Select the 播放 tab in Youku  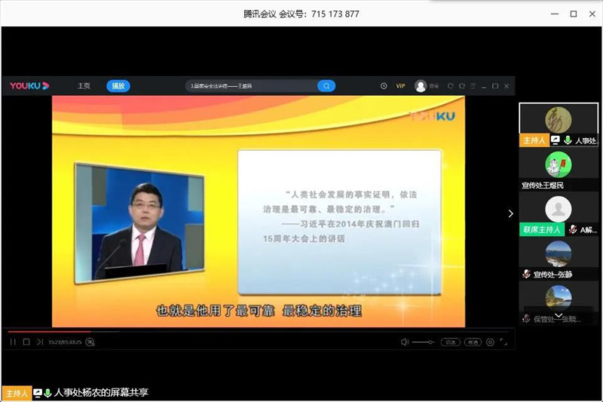(x=118, y=86)
